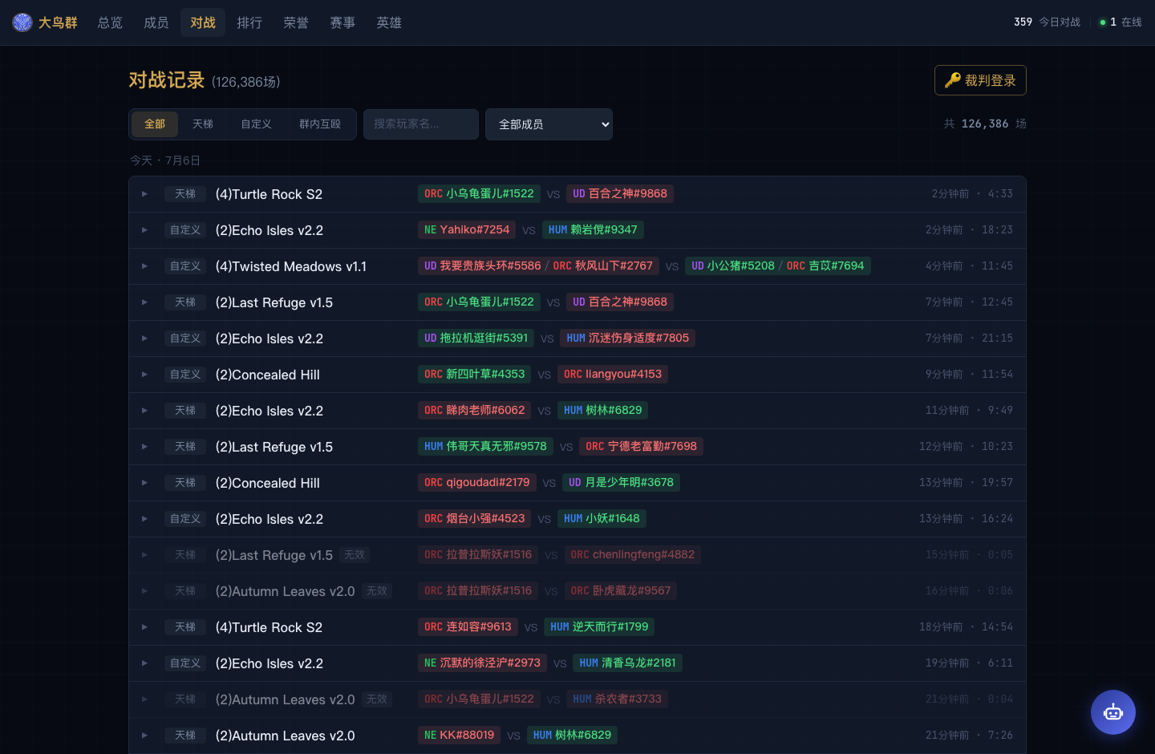Click player tag HUM 小妖#1648
1155x754 pixels.
[602, 518]
